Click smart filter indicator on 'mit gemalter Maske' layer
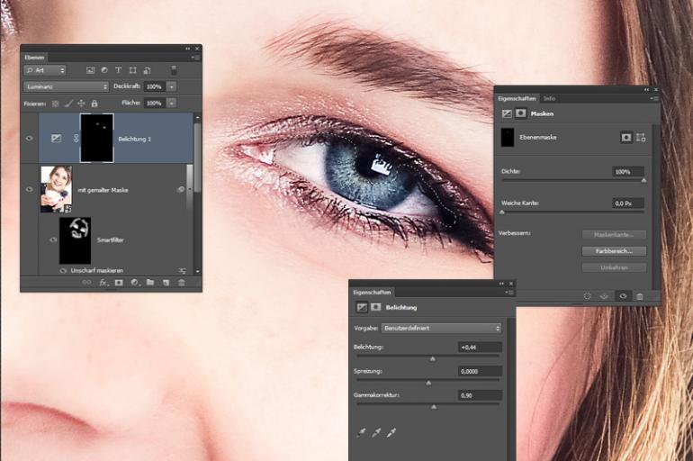Viewport: 693px width, 461px height. point(181,190)
